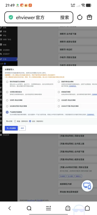
Task: Click 导入所选模板 button
Action: [11, 128]
